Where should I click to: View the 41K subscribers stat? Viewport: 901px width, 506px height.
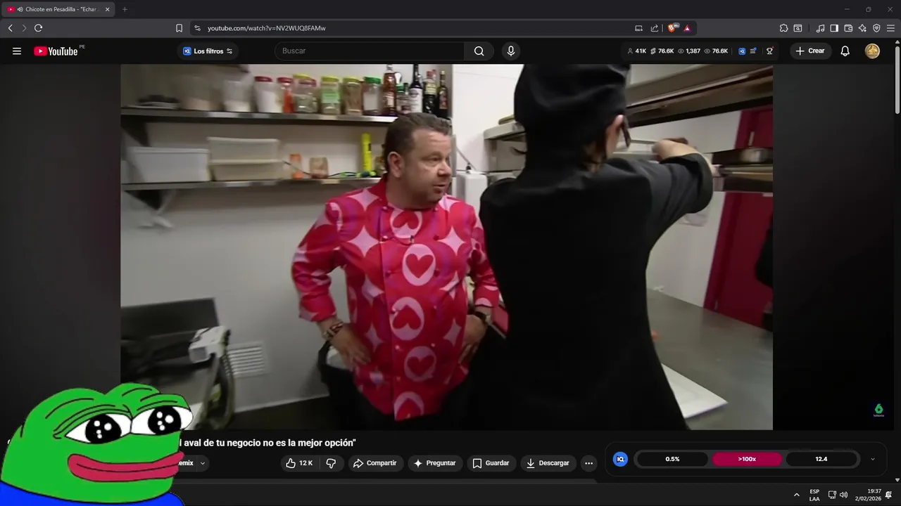[636, 51]
